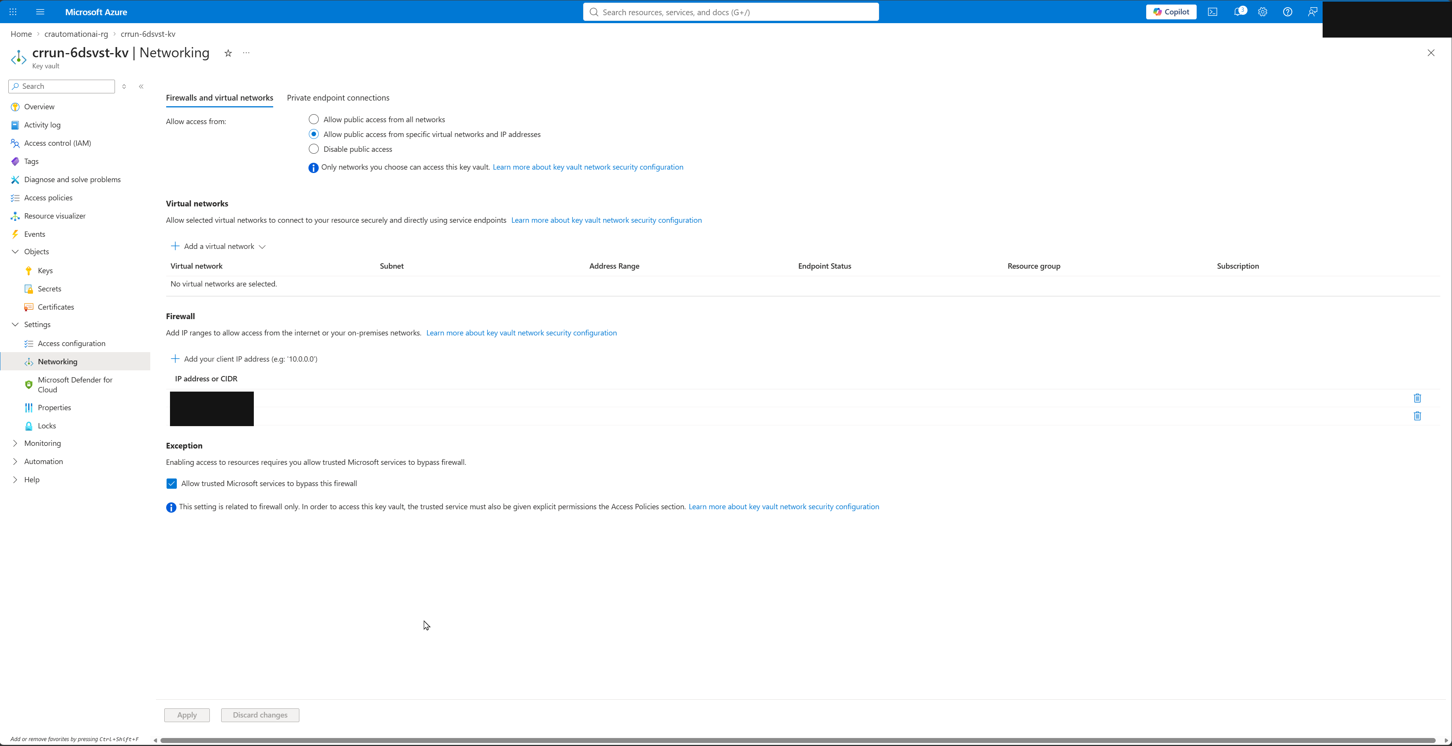Open the Azure portal waffle menu icon
The height and width of the screenshot is (746, 1452).
click(13, 12)
